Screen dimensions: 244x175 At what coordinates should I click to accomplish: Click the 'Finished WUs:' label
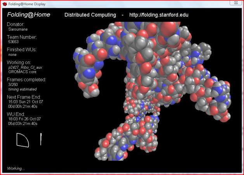click(x=22, y=50)
